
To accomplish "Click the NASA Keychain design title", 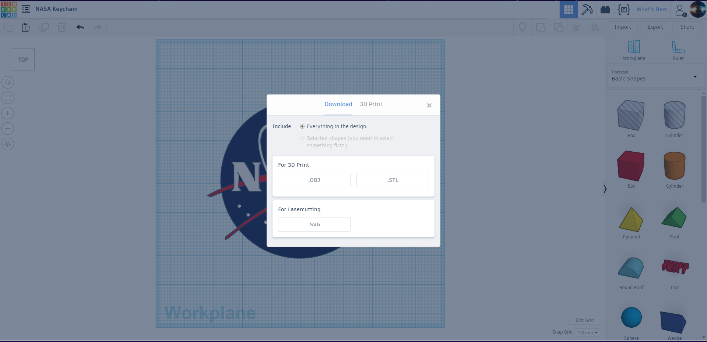I will coord(56,9).
